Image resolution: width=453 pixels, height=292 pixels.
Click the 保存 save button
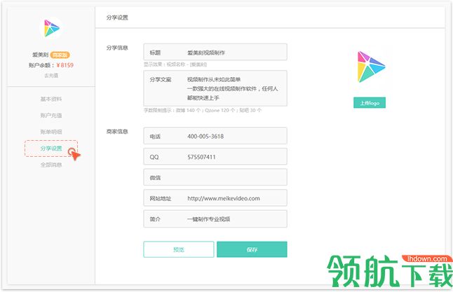(x=252, y=249)
